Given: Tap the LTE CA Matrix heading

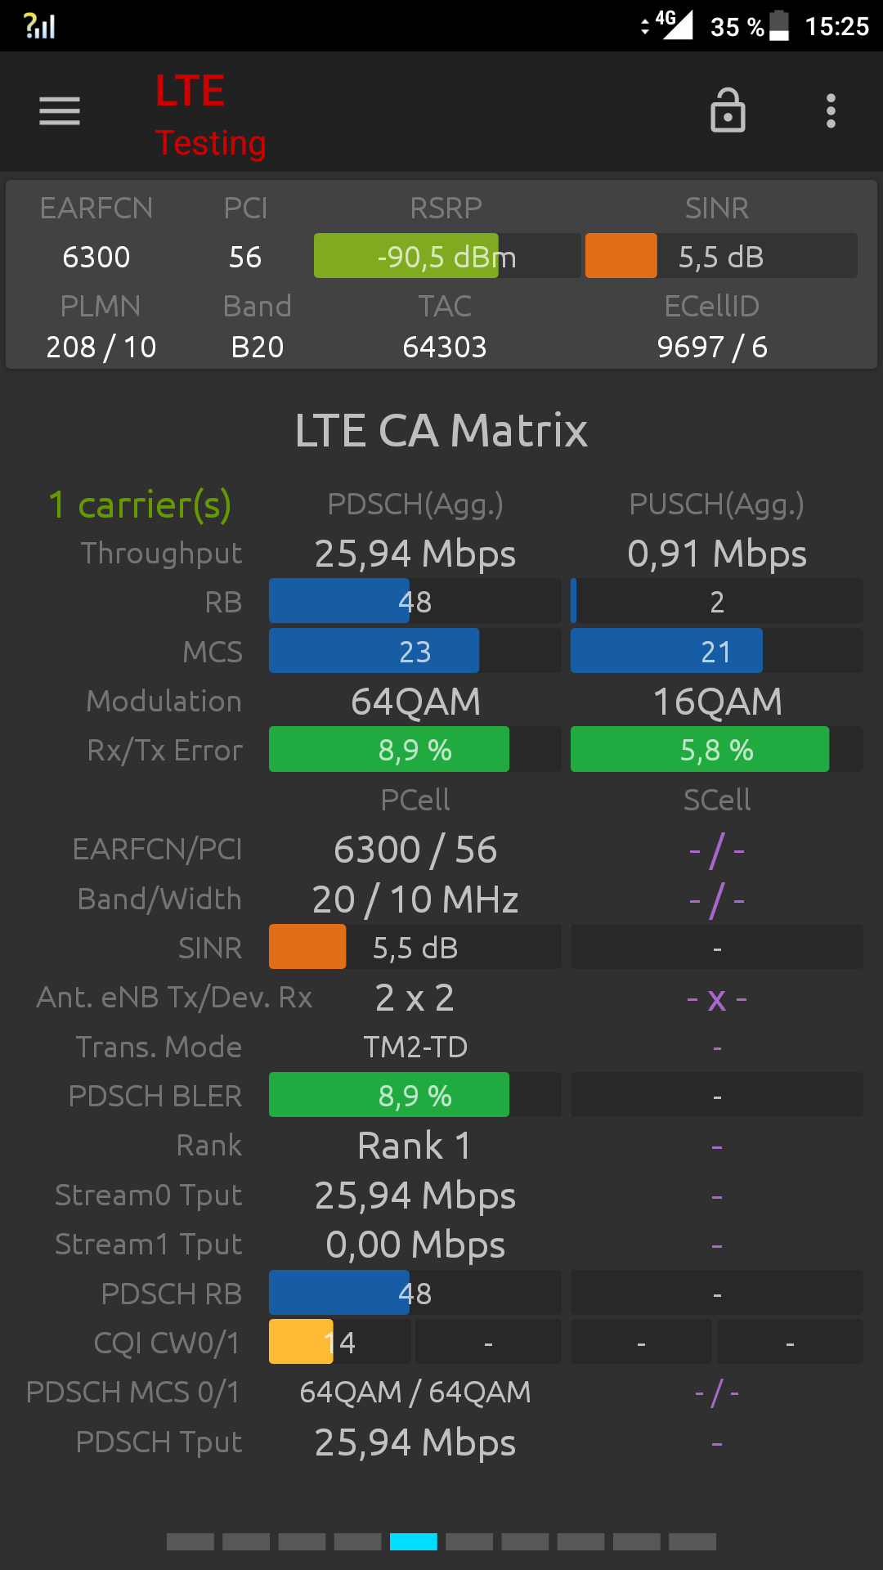Looking at the screenshot, I should (x=441, y=430).
